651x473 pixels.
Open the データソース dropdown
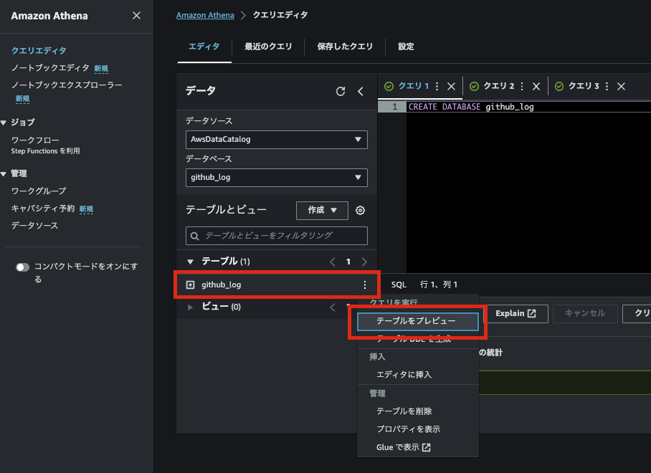[276, 140]
